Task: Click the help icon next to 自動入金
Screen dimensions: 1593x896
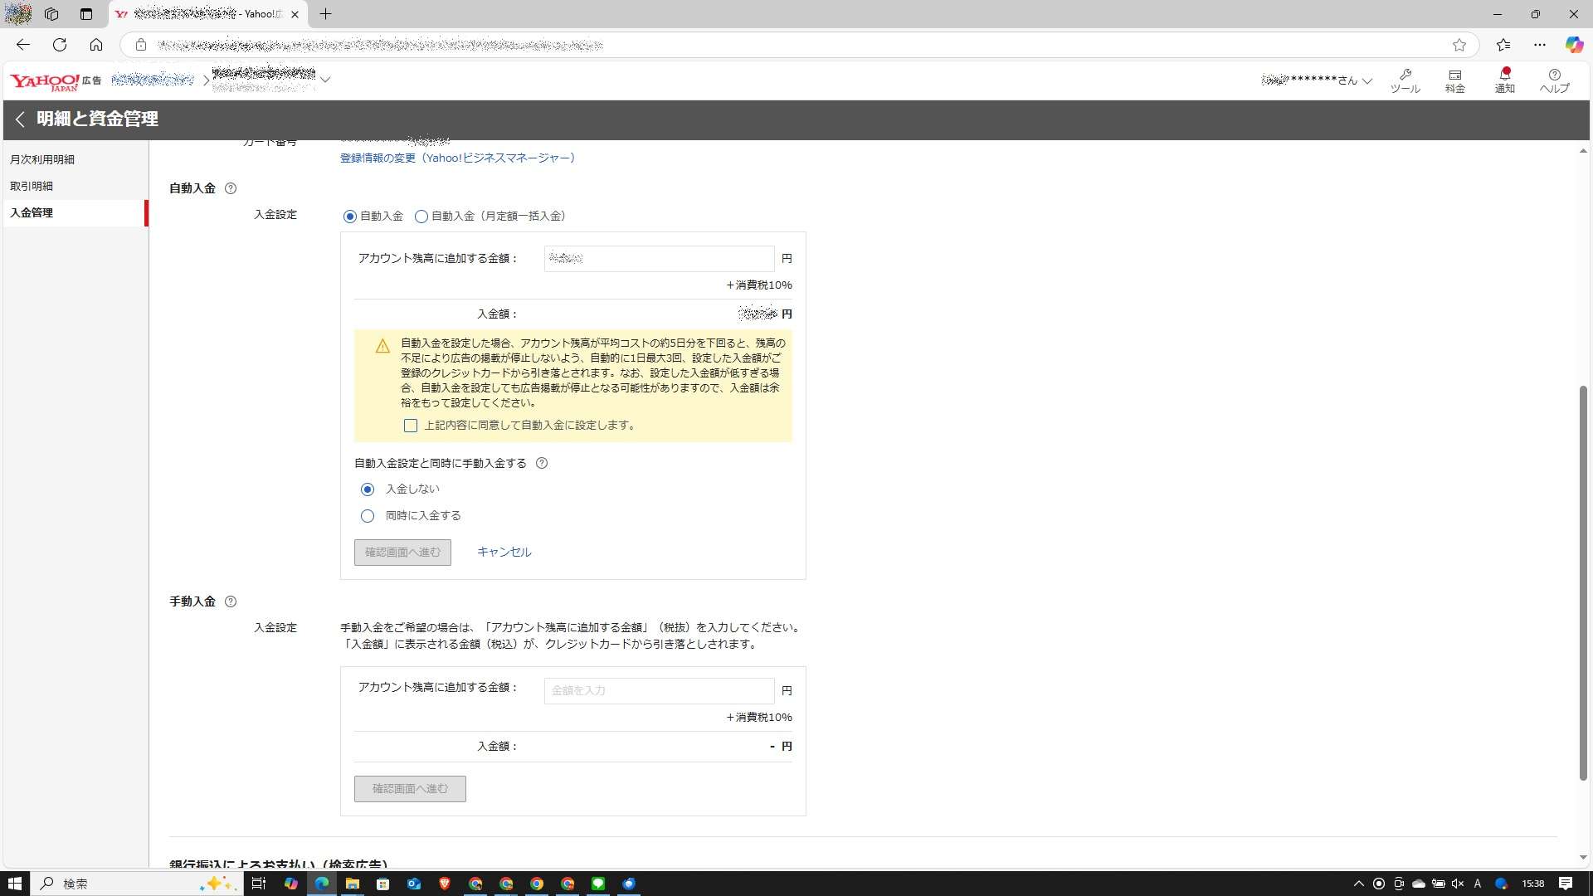Action: point(231,187)
